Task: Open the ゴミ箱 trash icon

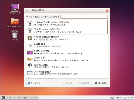Action: click(x=15, y=36)
